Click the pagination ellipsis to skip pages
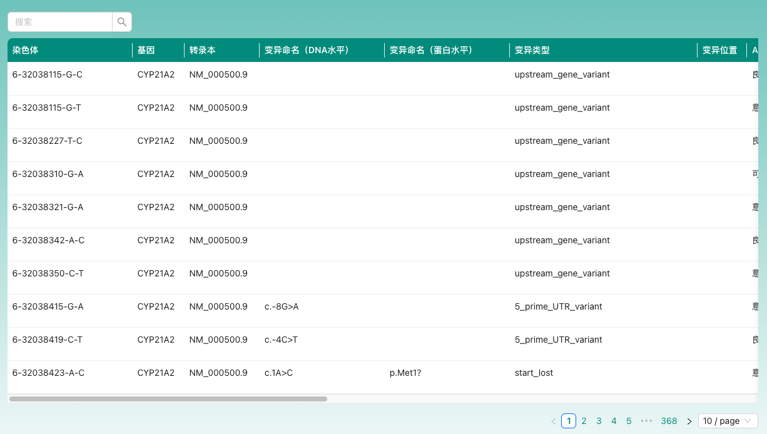The height and width of the screenshot is (434, 767). 646,421
